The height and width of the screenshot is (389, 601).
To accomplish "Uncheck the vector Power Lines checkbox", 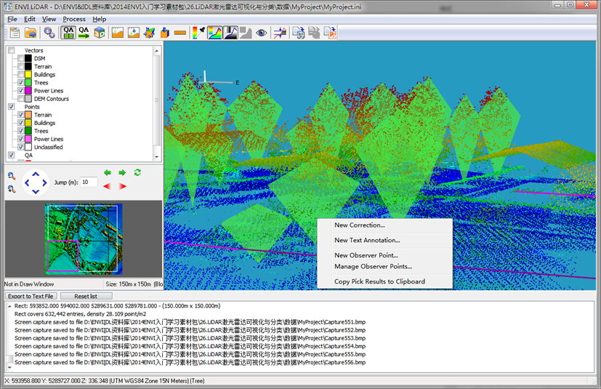I will click(20, 91).
